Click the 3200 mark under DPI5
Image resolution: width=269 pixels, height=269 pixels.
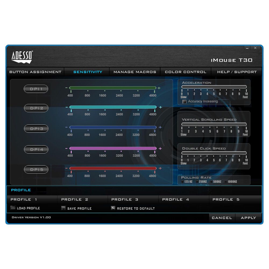(136, 176)
